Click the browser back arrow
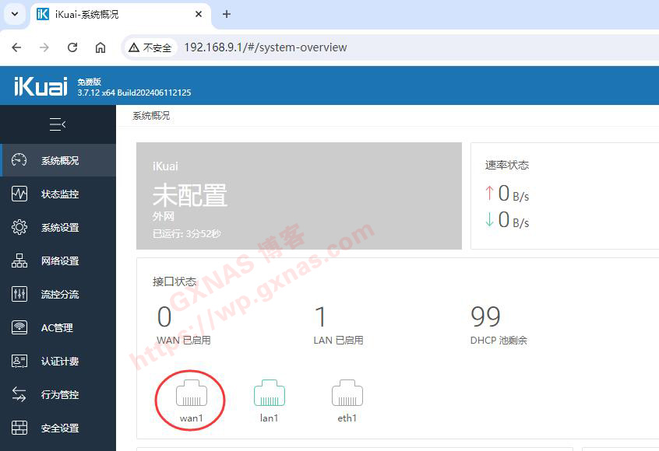The width and height of the screenshot is (659, 451). click(x=16, y=47)
